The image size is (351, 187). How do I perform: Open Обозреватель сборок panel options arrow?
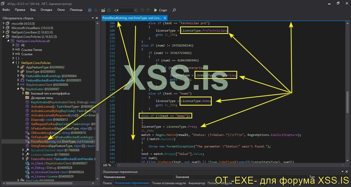(x=93, y=18)
